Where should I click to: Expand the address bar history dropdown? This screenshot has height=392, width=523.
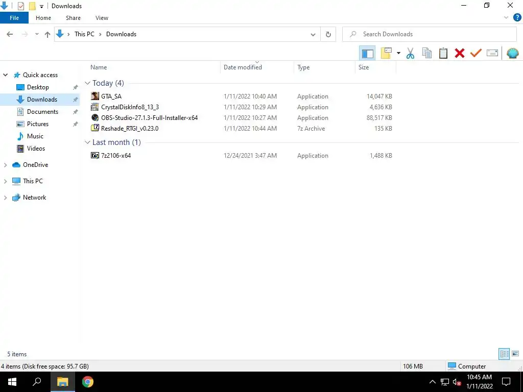click(x=313, y=34)
